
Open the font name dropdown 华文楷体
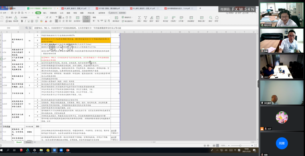click(36, 17)
